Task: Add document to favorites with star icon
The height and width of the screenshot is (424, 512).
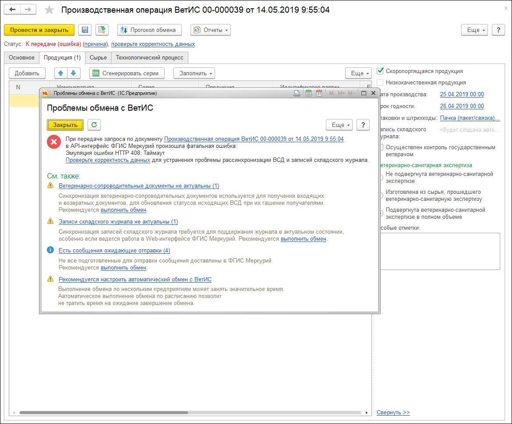Action: pyautogui.click(x=49, y=10)
